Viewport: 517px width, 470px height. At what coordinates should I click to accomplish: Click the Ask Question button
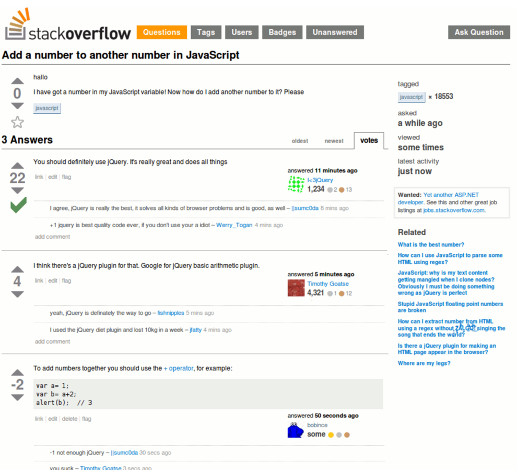[479, 32]
